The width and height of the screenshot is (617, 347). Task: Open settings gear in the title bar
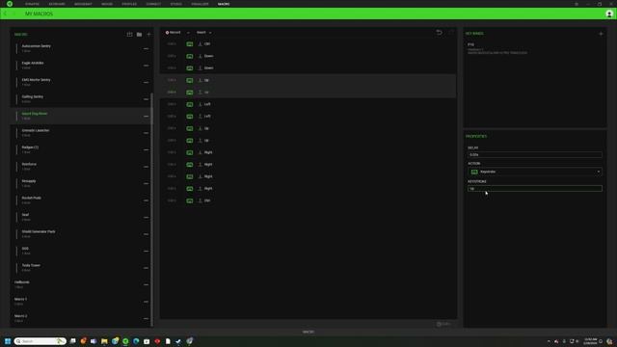click(577, 4)
